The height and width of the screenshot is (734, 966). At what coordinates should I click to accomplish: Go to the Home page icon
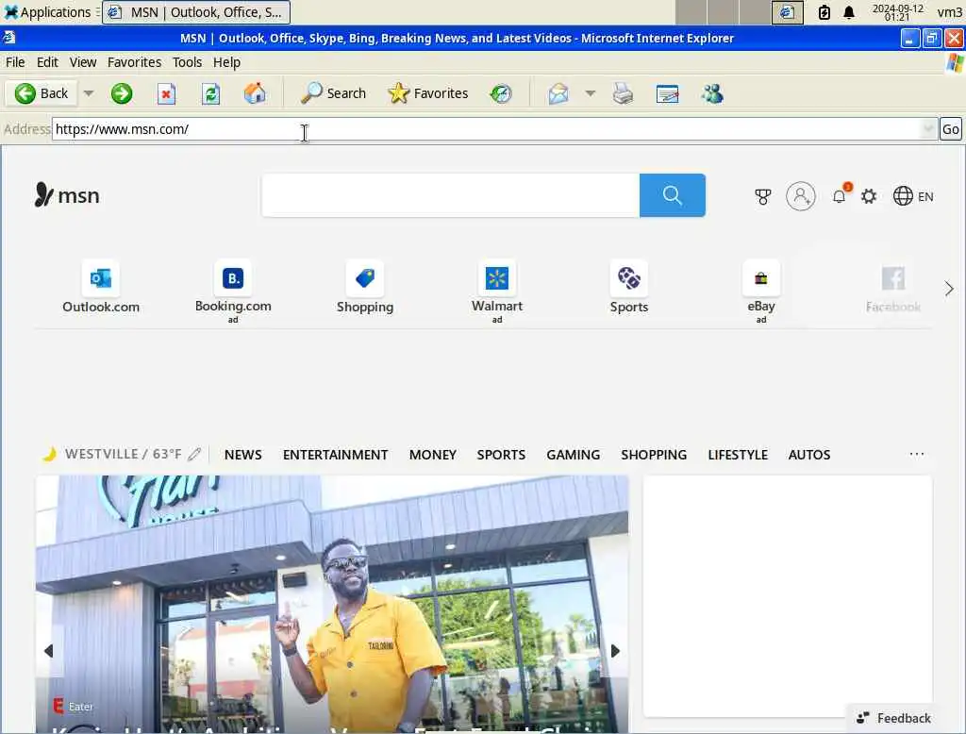pos(255,93)
